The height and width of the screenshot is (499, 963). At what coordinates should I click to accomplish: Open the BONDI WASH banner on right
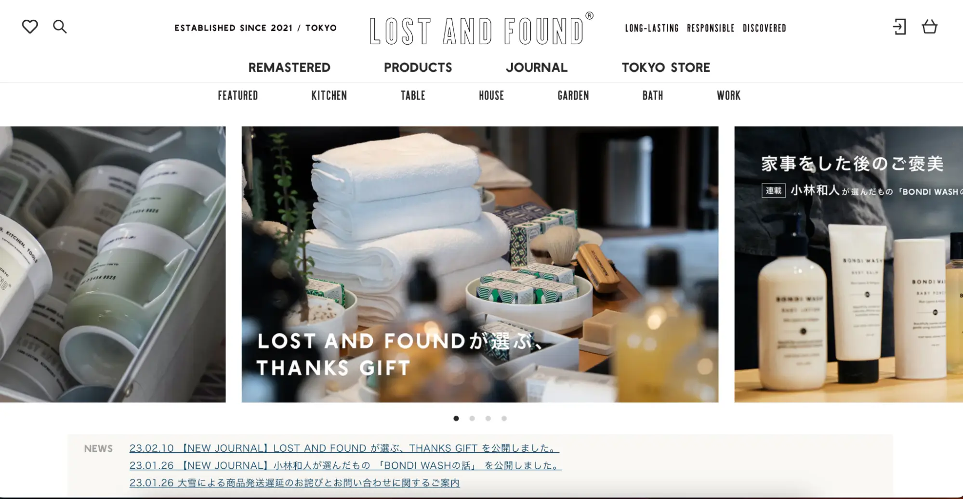coord(848,264)
